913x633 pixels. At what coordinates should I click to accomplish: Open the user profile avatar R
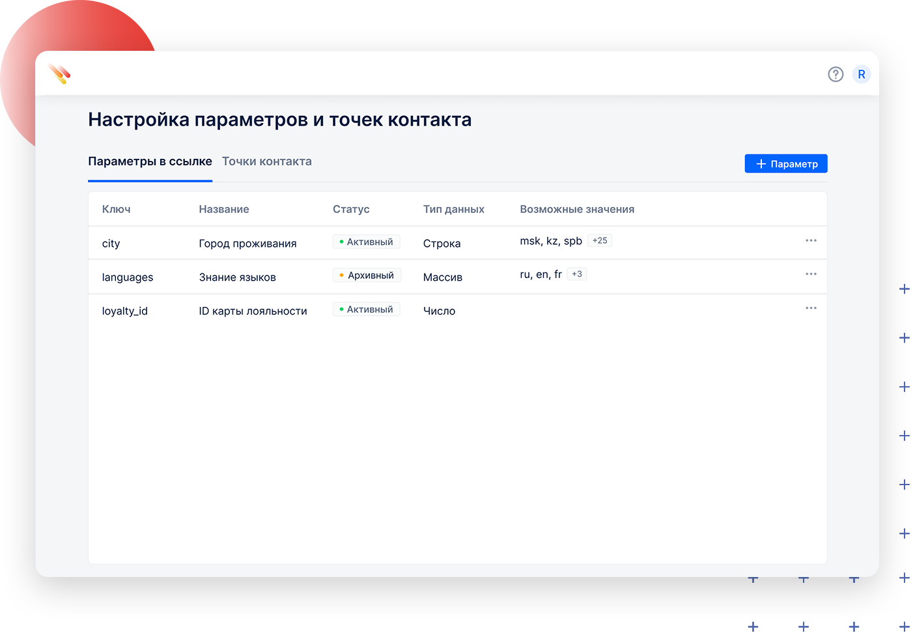pyautogui.click(x=862, y=74)
